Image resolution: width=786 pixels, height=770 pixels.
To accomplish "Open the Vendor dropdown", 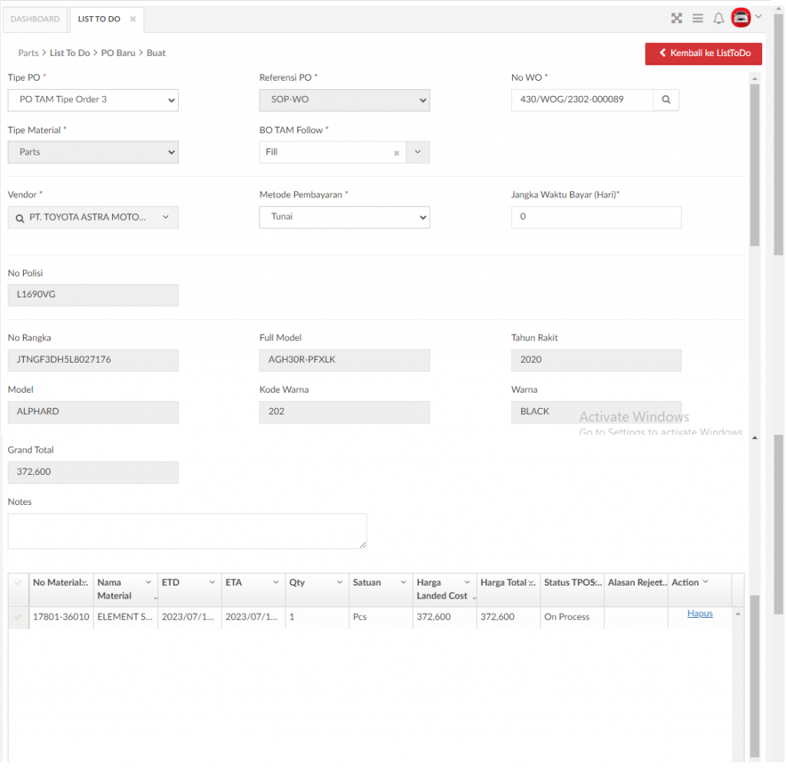I will click(x=93, y=217).
